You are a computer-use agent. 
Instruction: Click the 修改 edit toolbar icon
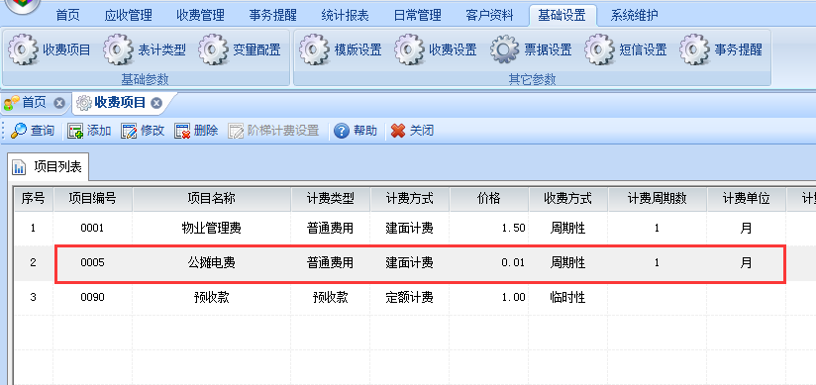click(129, 131)
